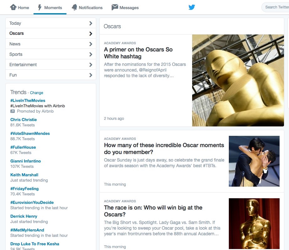Click the Oscar statuette red curtain thumbnail
The image size is (289, 250).
tap(254, 224)
